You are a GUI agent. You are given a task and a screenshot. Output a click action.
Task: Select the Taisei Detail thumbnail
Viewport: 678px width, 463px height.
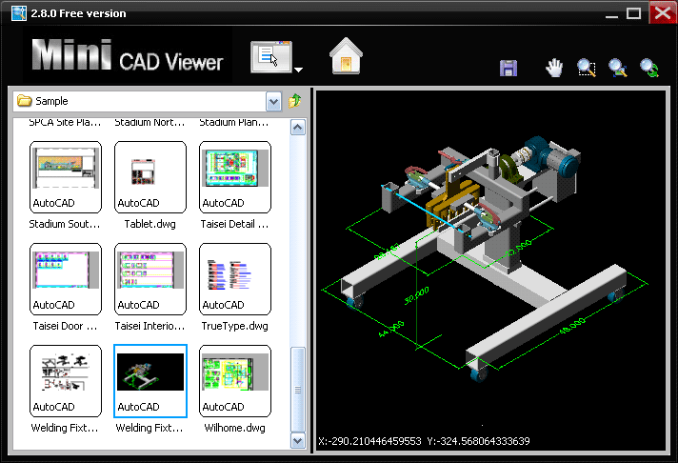click(x=235, y=177)
